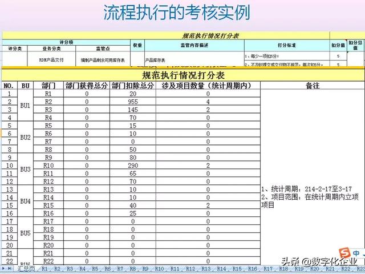Click the BU5 merged cell
Image resolution: width=365 pixels, height=274 pixels.
[x=25, y=233]
